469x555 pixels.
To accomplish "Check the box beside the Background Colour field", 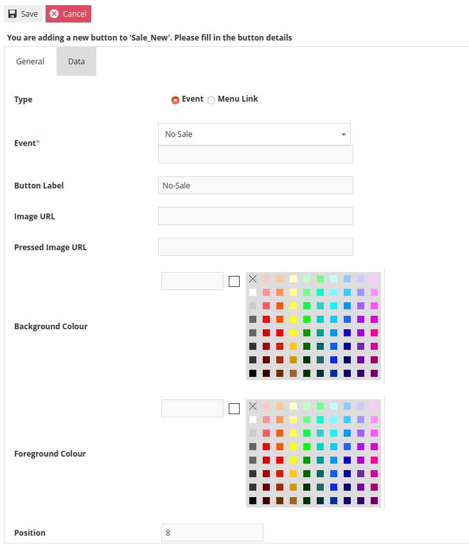I will coord(234,281).
